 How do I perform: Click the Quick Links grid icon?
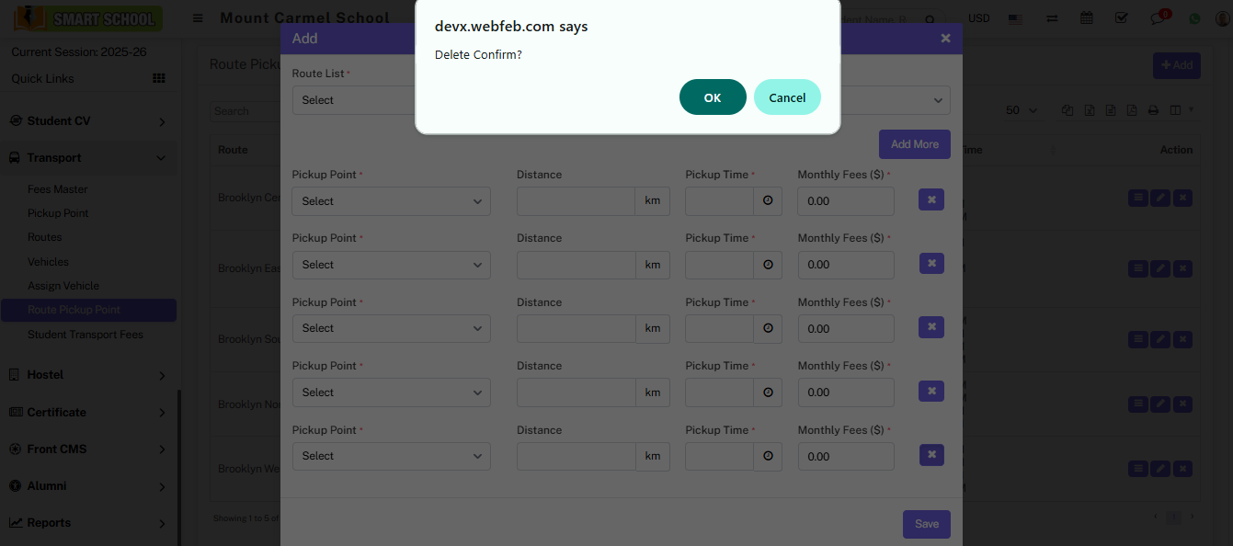[159, 79]
